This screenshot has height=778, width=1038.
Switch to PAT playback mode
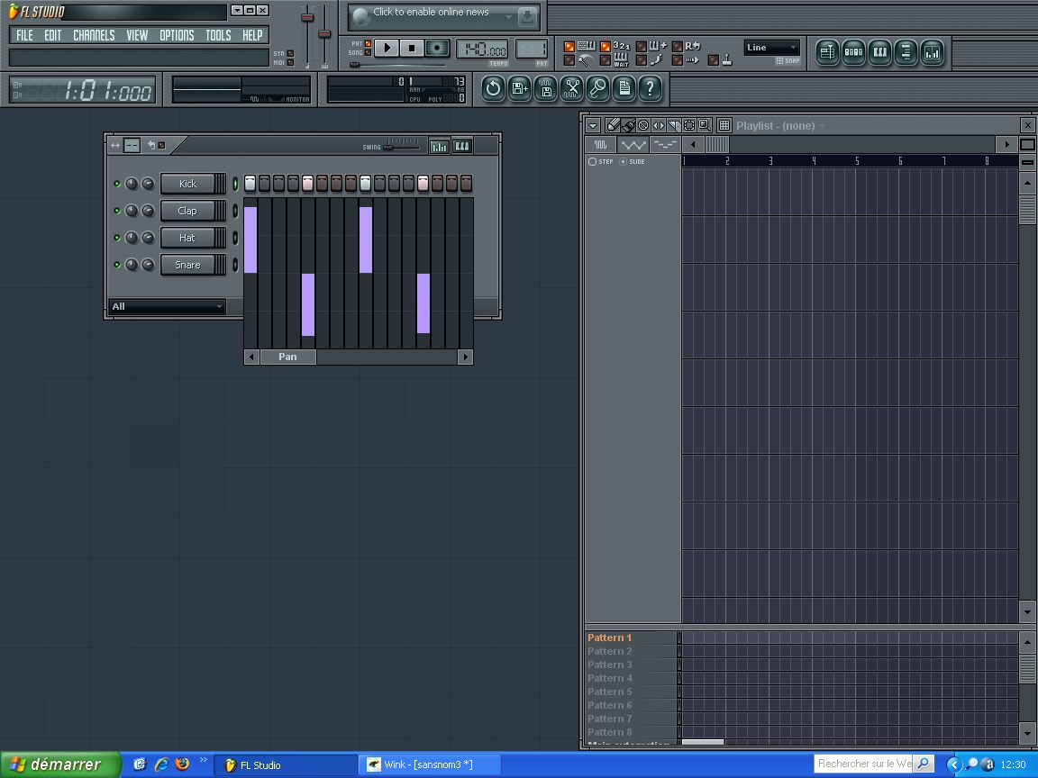(x=368, y=43)
